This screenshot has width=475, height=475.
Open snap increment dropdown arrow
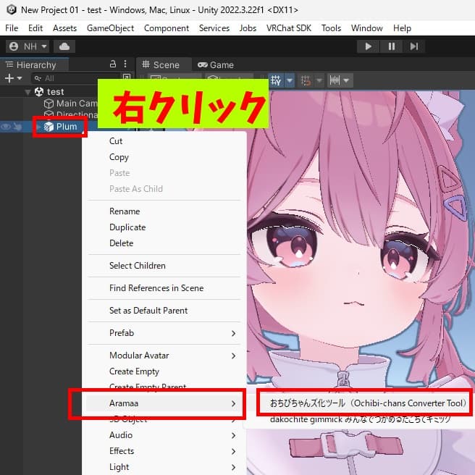[x=346, y=80]
